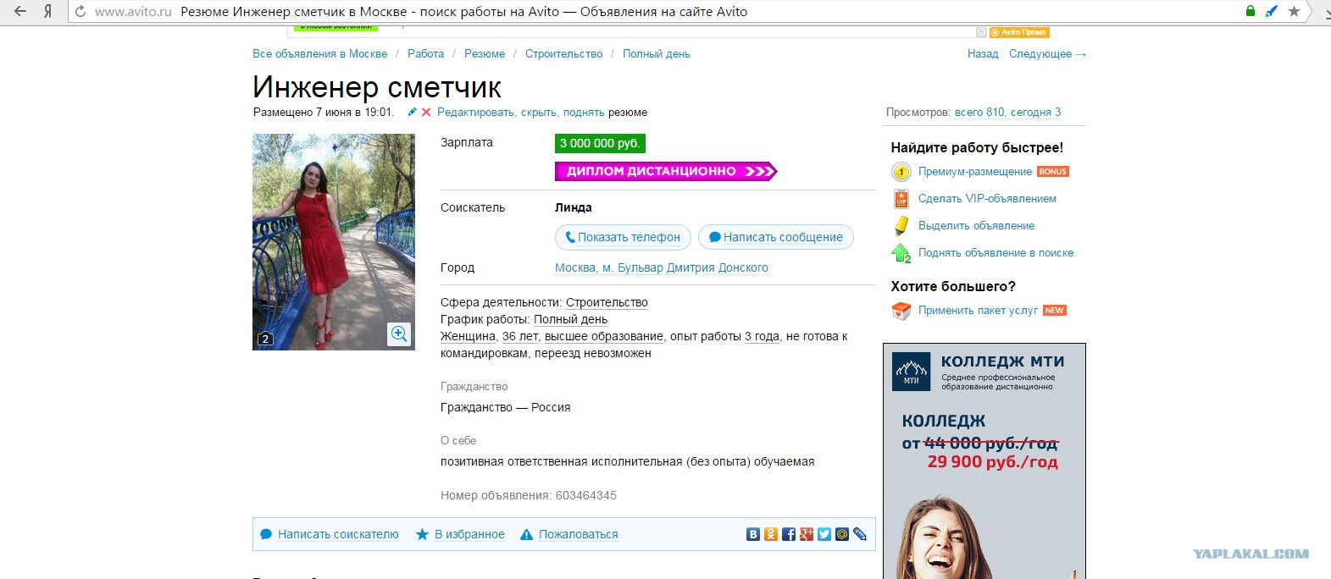1331x579 pixels.
Task: Click the "3 года" experience link
Action: tap(762, 336)
